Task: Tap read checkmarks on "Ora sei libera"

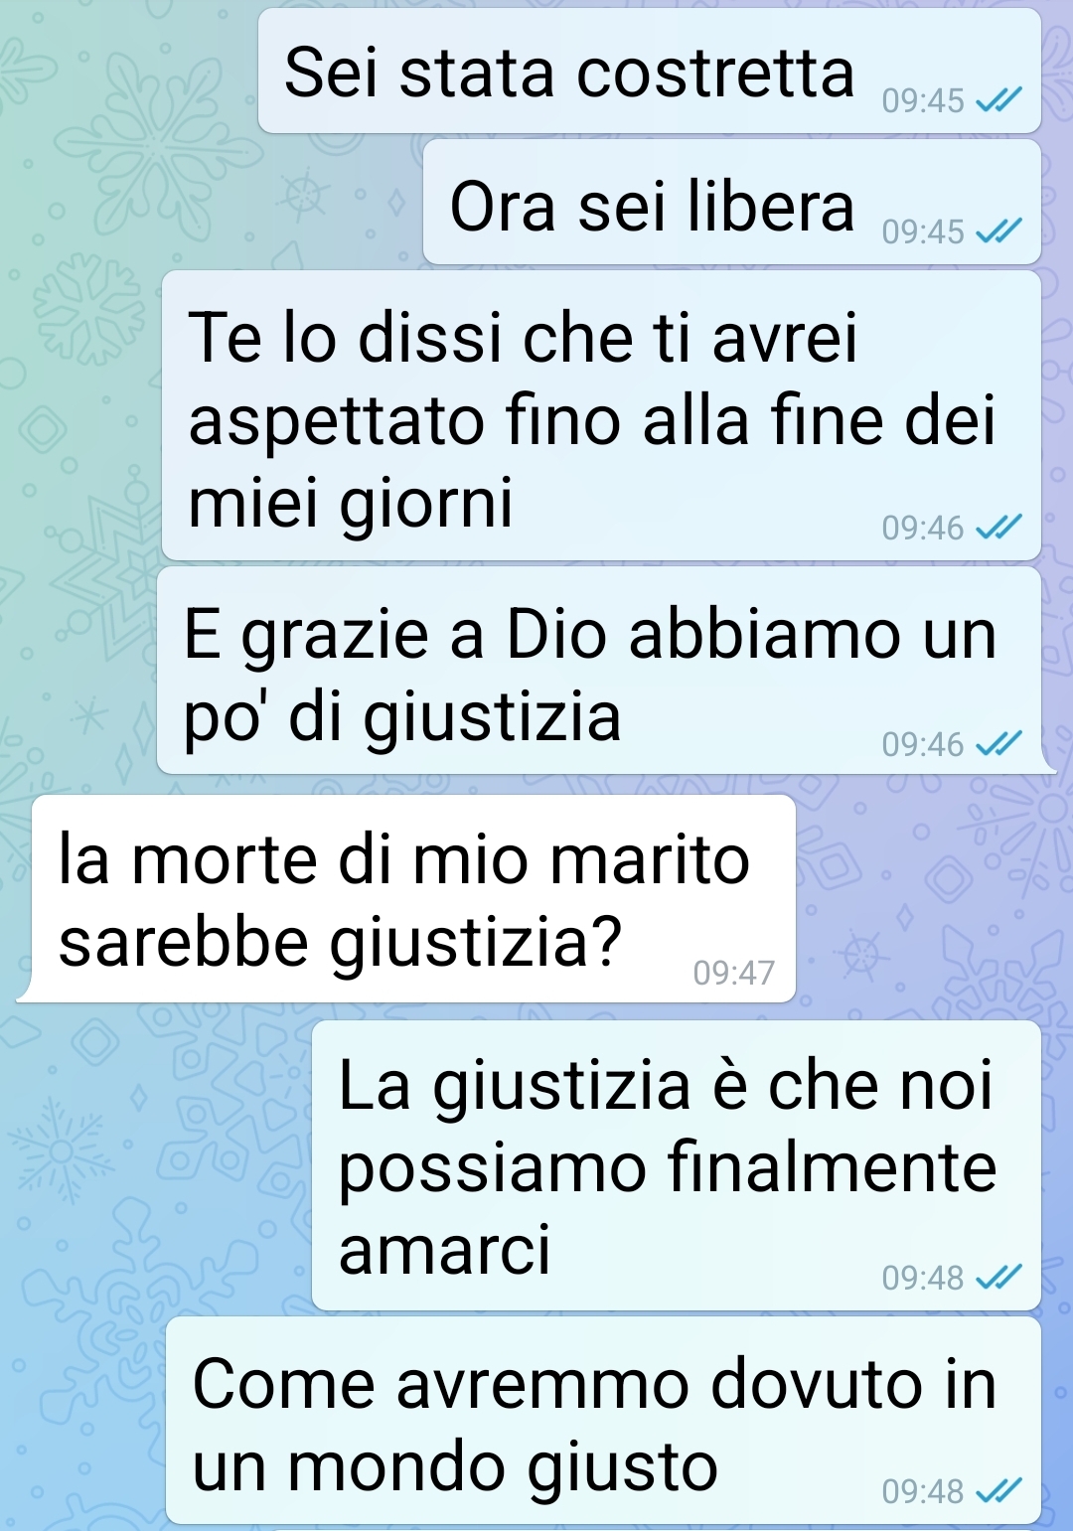Action: point(998,231)
